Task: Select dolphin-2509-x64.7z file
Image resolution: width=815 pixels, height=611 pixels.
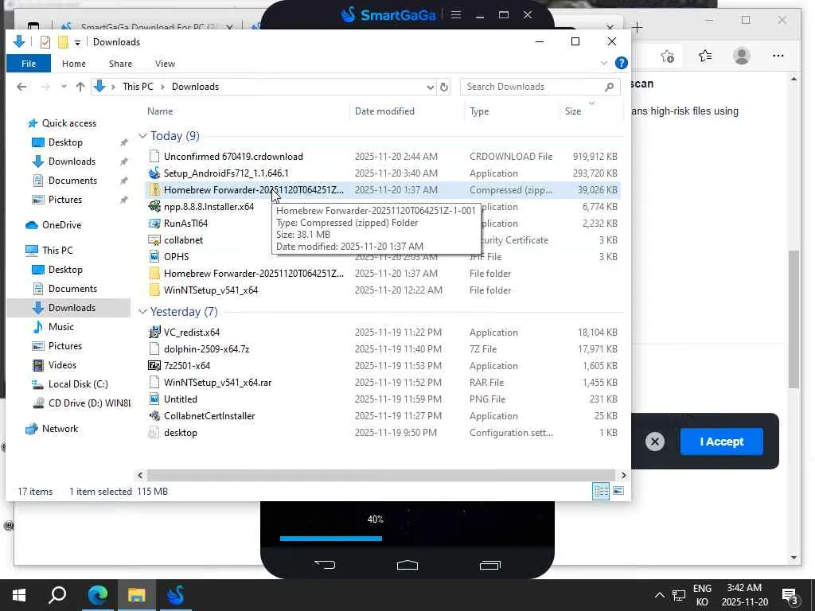Action: click(x=206, y=349)
